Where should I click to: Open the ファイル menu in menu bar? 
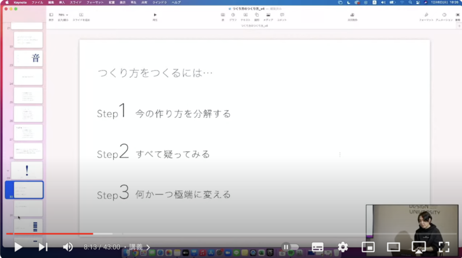pos(37,2)
